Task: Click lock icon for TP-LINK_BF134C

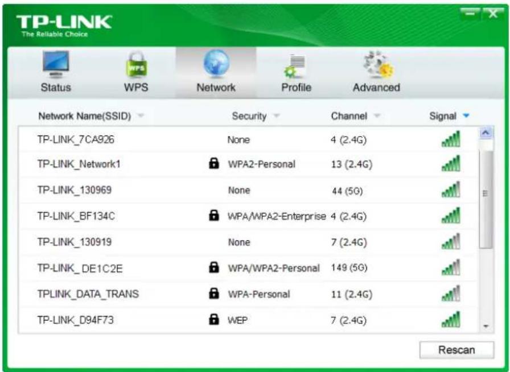Action: [213, 215]
